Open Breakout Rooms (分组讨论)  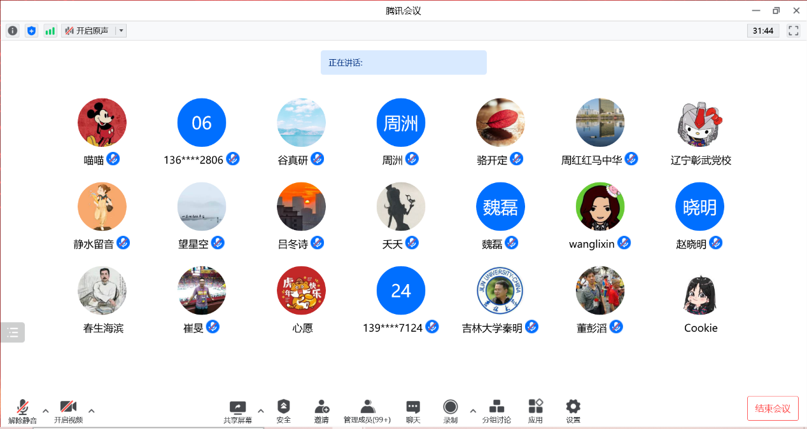[x=496, y=411]
